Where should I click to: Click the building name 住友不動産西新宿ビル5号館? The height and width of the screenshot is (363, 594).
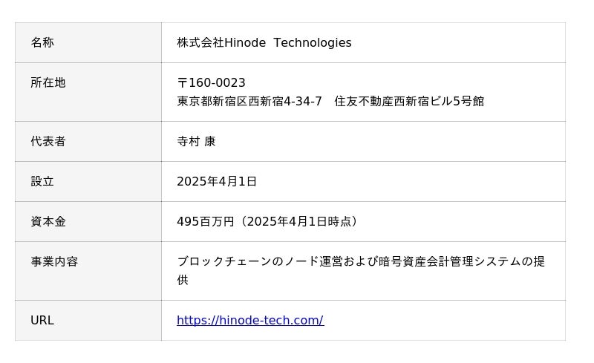[x=409, y=101]
